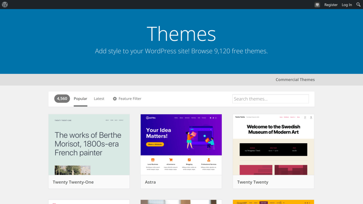
Task: Click the Twenty Twenty theme name
Action: click(253, 182)
